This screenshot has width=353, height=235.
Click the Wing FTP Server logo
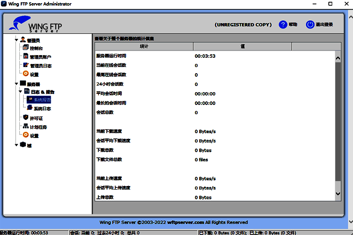pyautogui.click(x=35, y=24)
